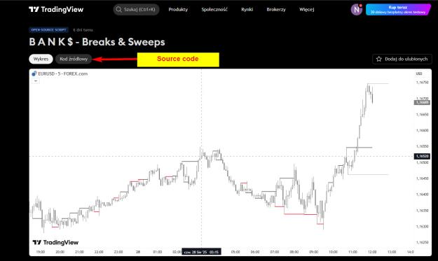Image resolution: width=438 pixels, height=261 pixels.
Task: Click the Open-Source Script badge
Action: tap(48, 30)
